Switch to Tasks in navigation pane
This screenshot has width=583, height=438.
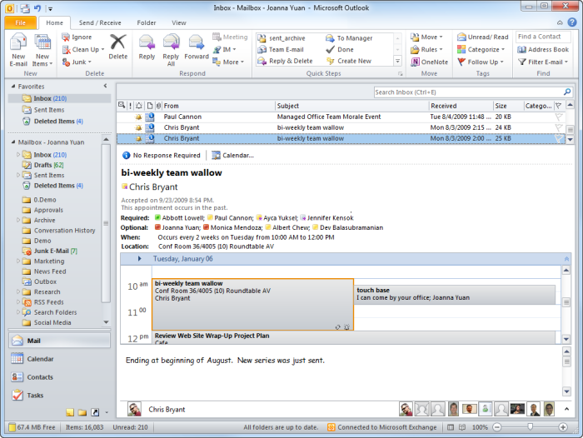[59, 396]
